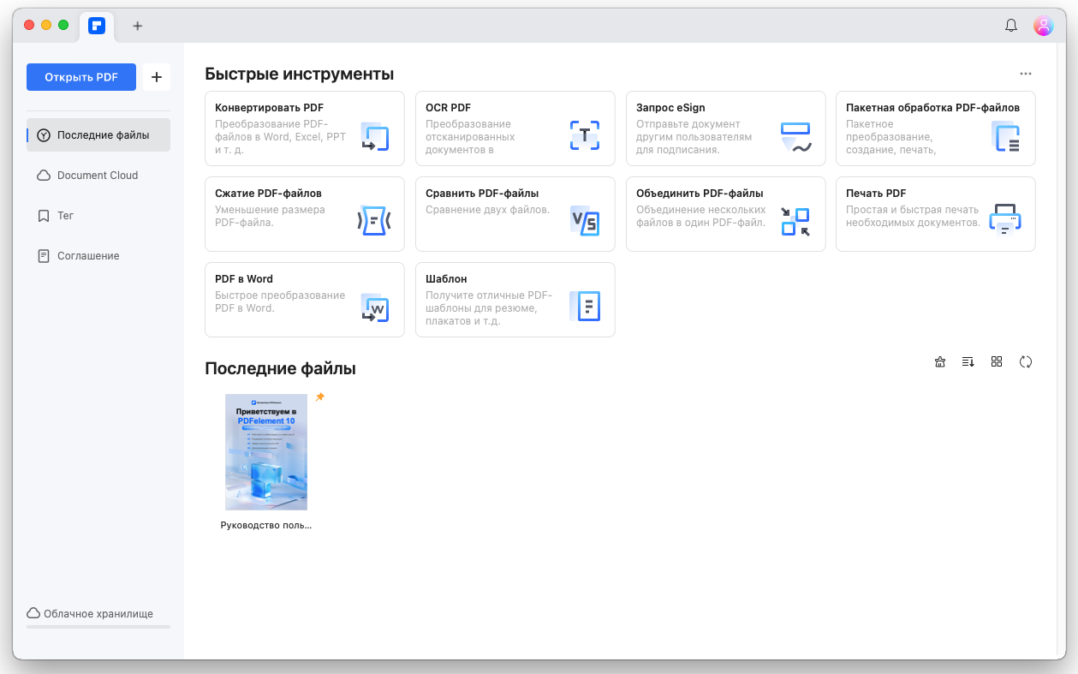Click the Запрос eSign card title
Screen dimensions: 1078x674
click(x=670, y=108)
